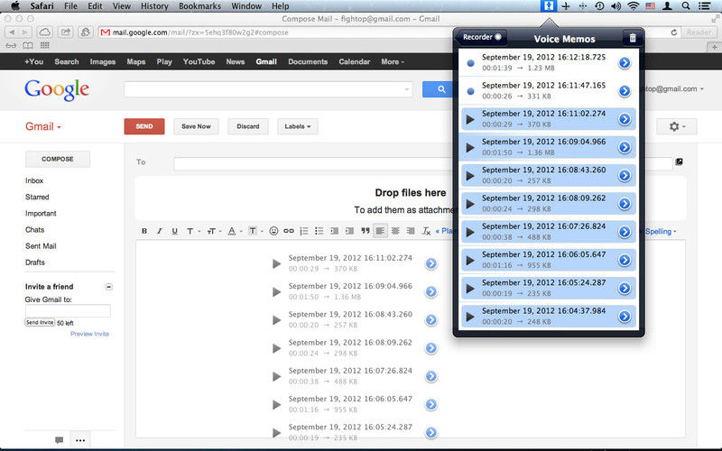Select the unplayed 16:11:47.165 memo dot

(x=470, y=91)
